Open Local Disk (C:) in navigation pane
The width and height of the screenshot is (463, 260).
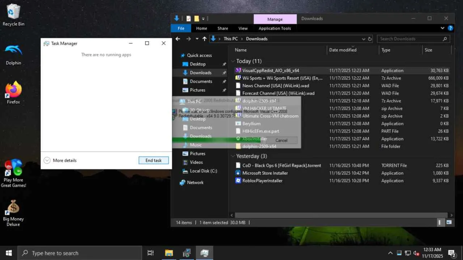204,171
